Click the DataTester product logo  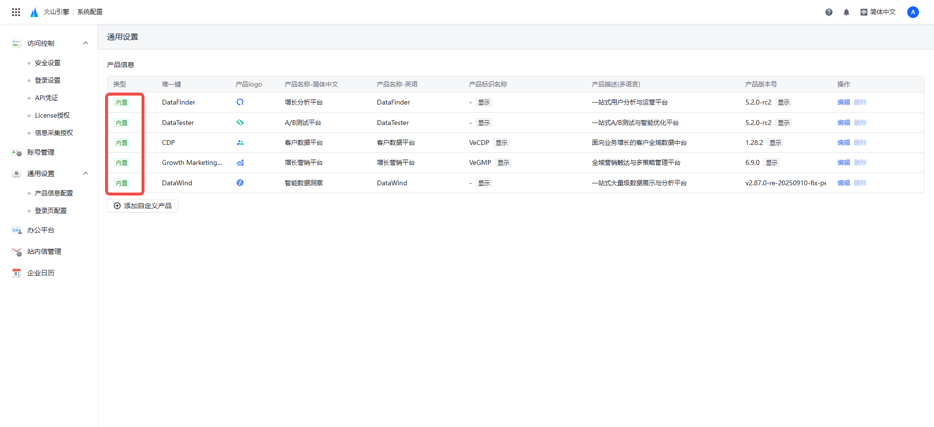[240, 123]
